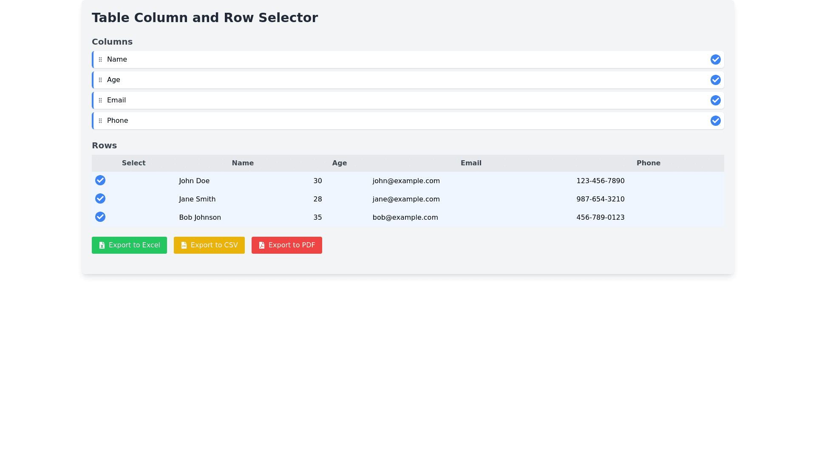Screen dimensions: 816x459
Task: Click the john@example.com cell
Action: [406, 181]
